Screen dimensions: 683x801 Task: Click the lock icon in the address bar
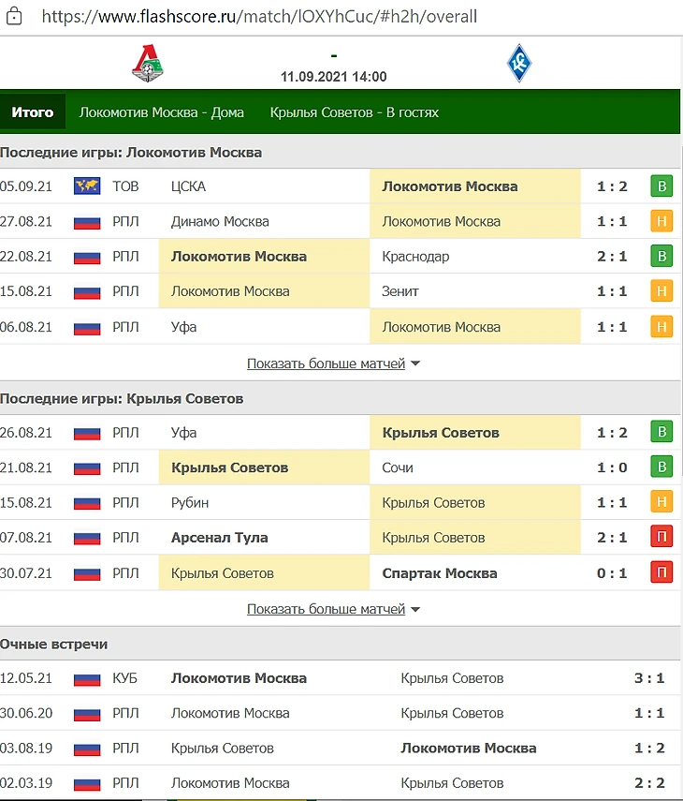[14, 16]
